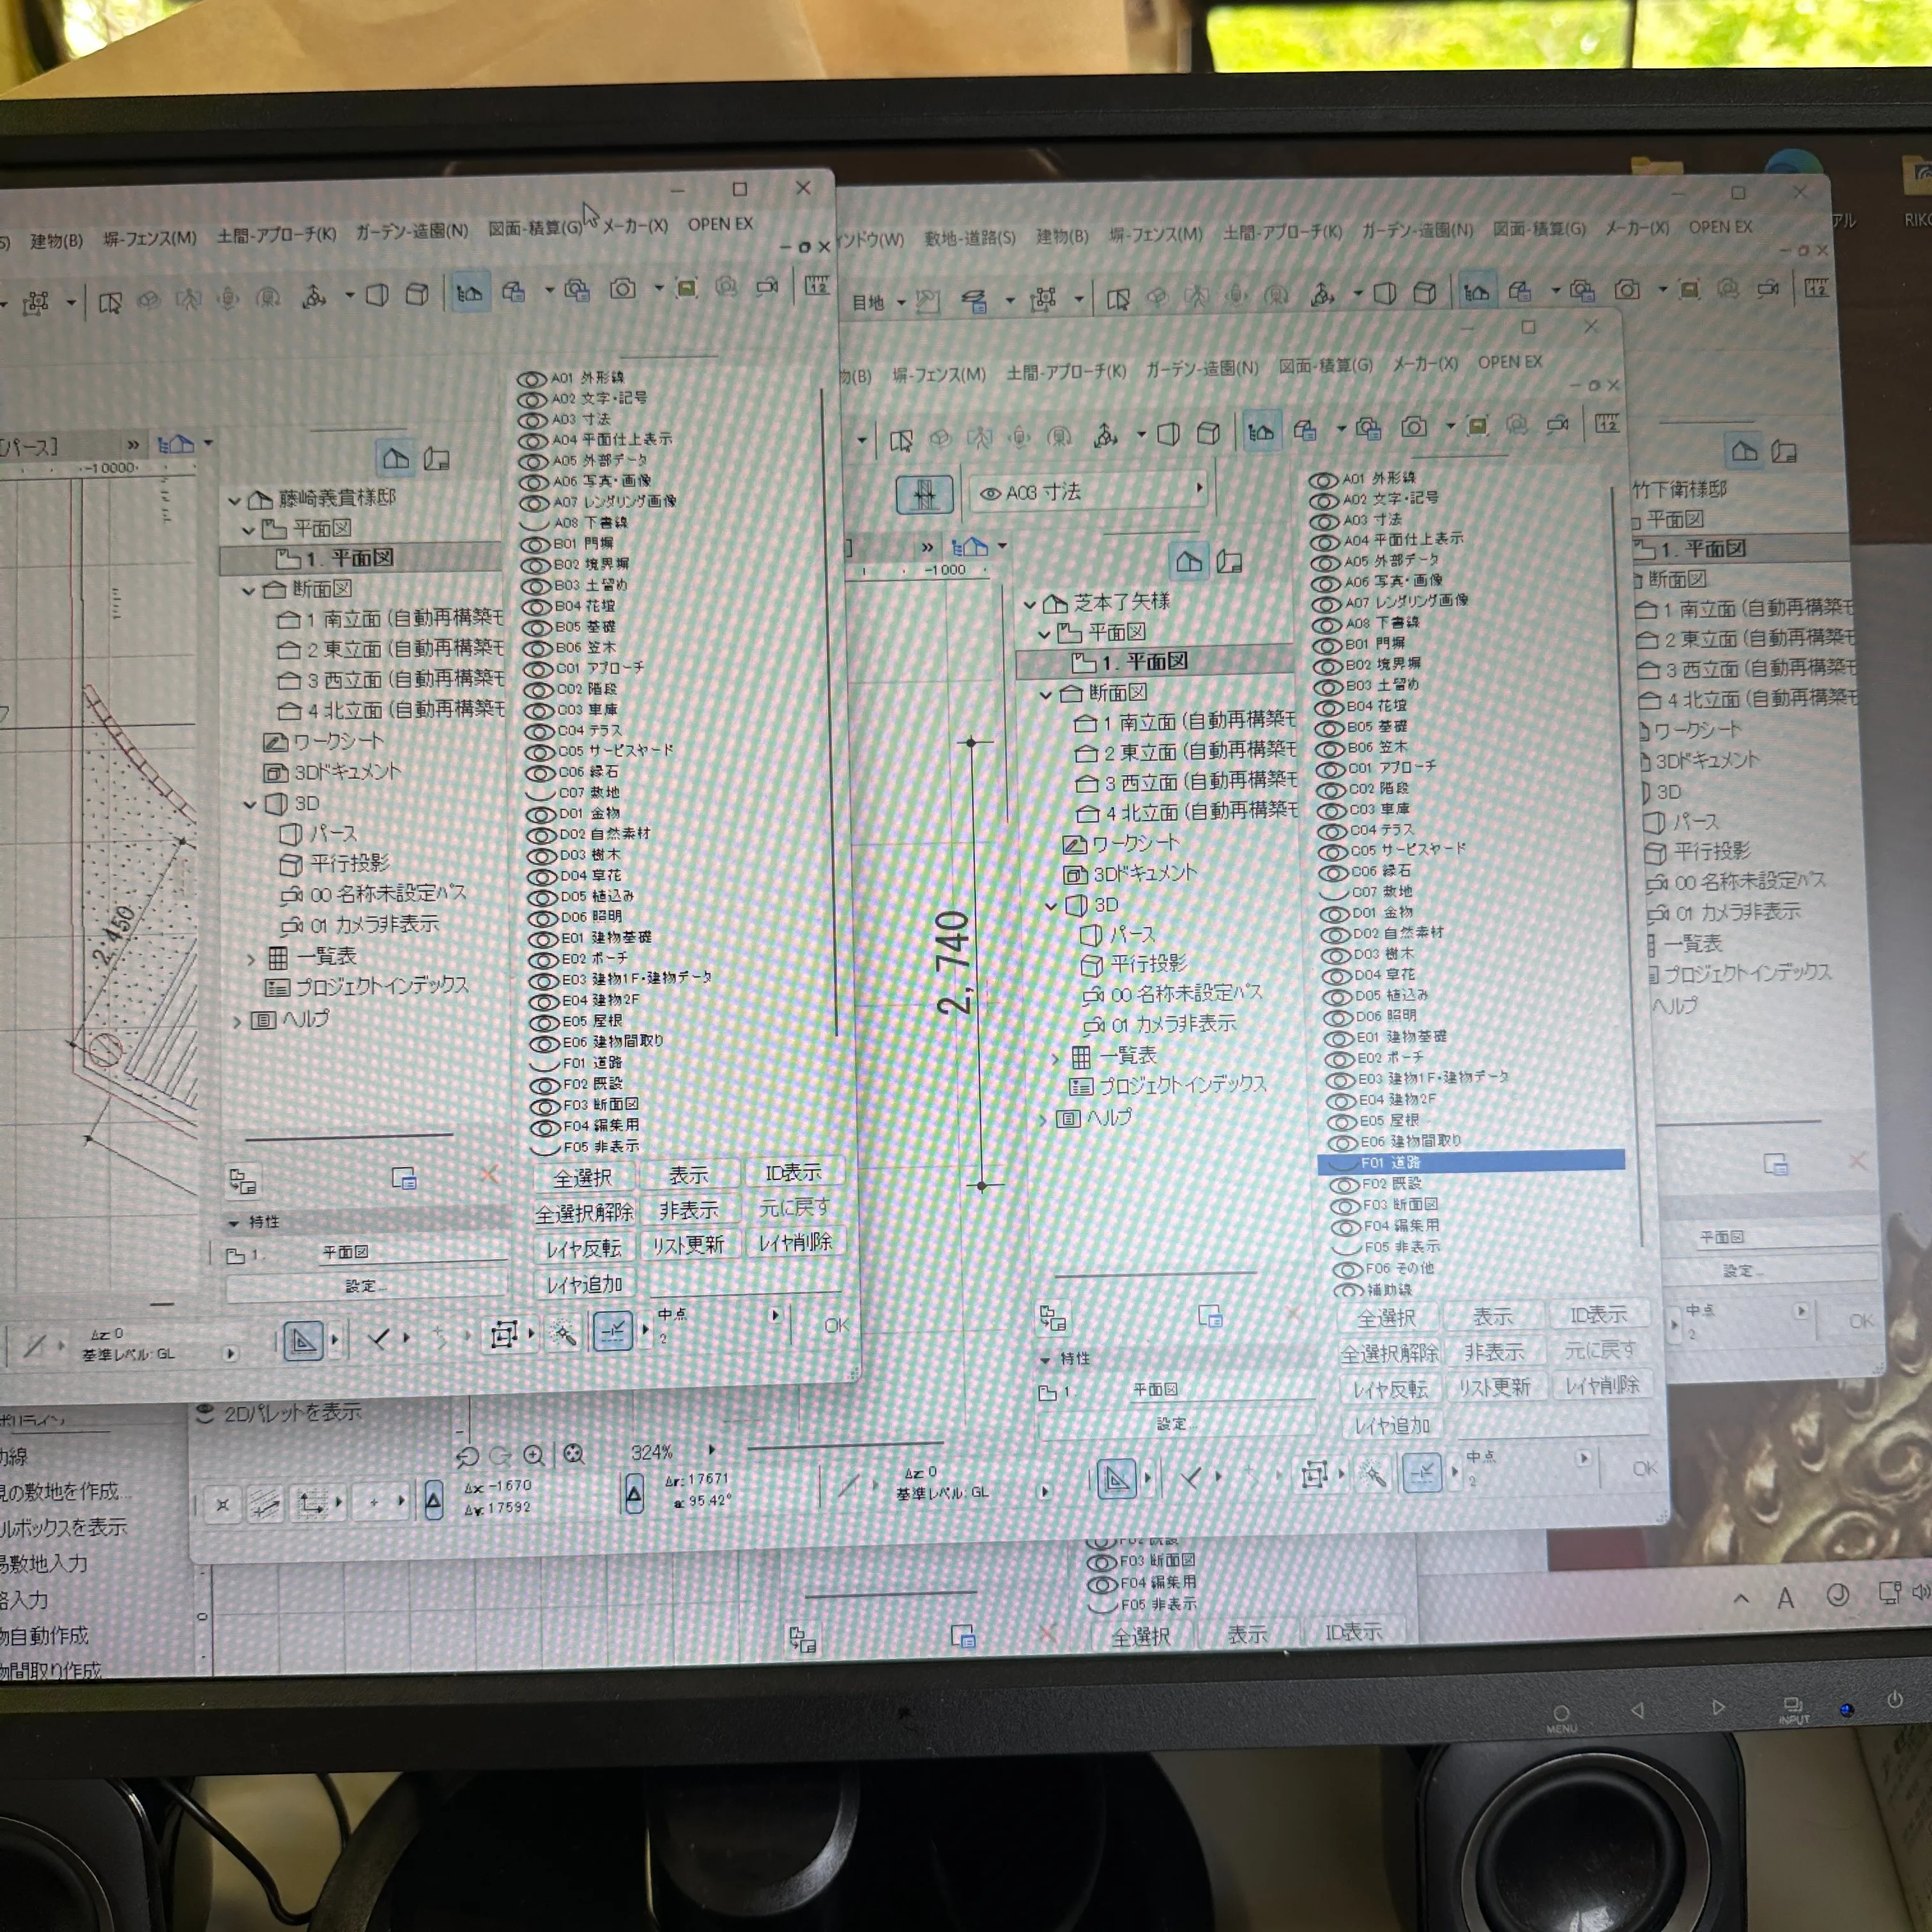The image size is (1932, 1932).
Task: Click layer list scrollbar in 藤崎義貫様邸 window
Action: tap(828, 713)
